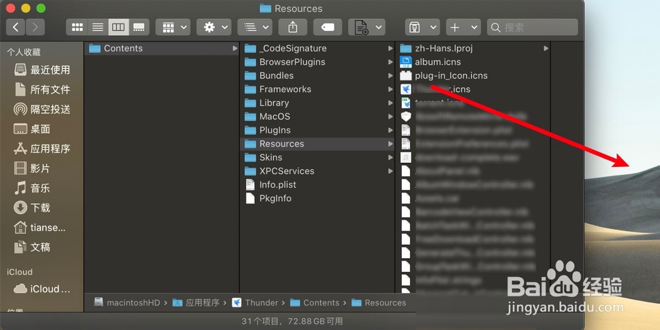Screen dimensions: 660x330
Task: Open the new document dropdown
Action: click(366, 27)
